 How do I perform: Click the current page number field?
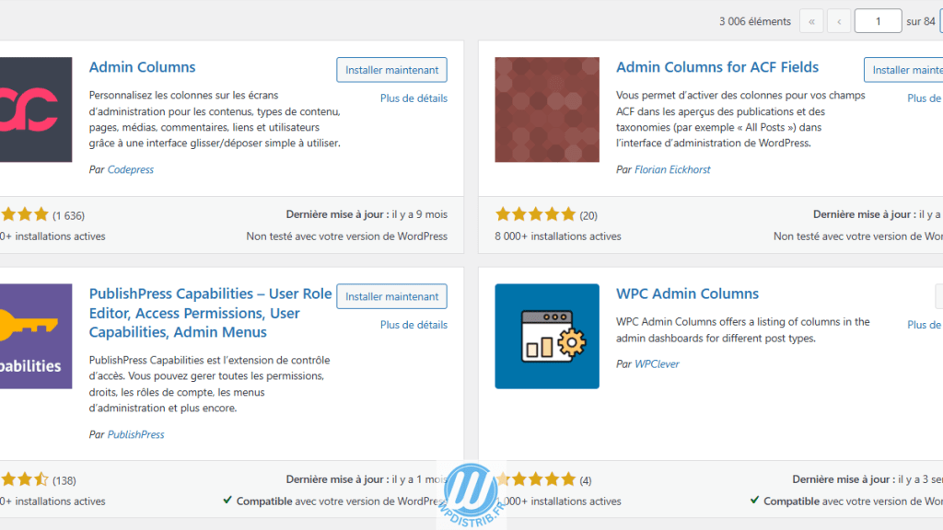pyautogui.click(x=878, y=21)
